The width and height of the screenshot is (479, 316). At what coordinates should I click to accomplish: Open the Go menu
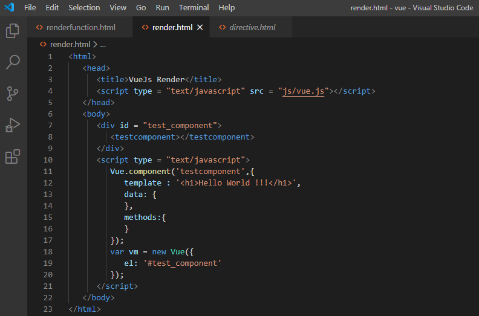tap(141, 8)
